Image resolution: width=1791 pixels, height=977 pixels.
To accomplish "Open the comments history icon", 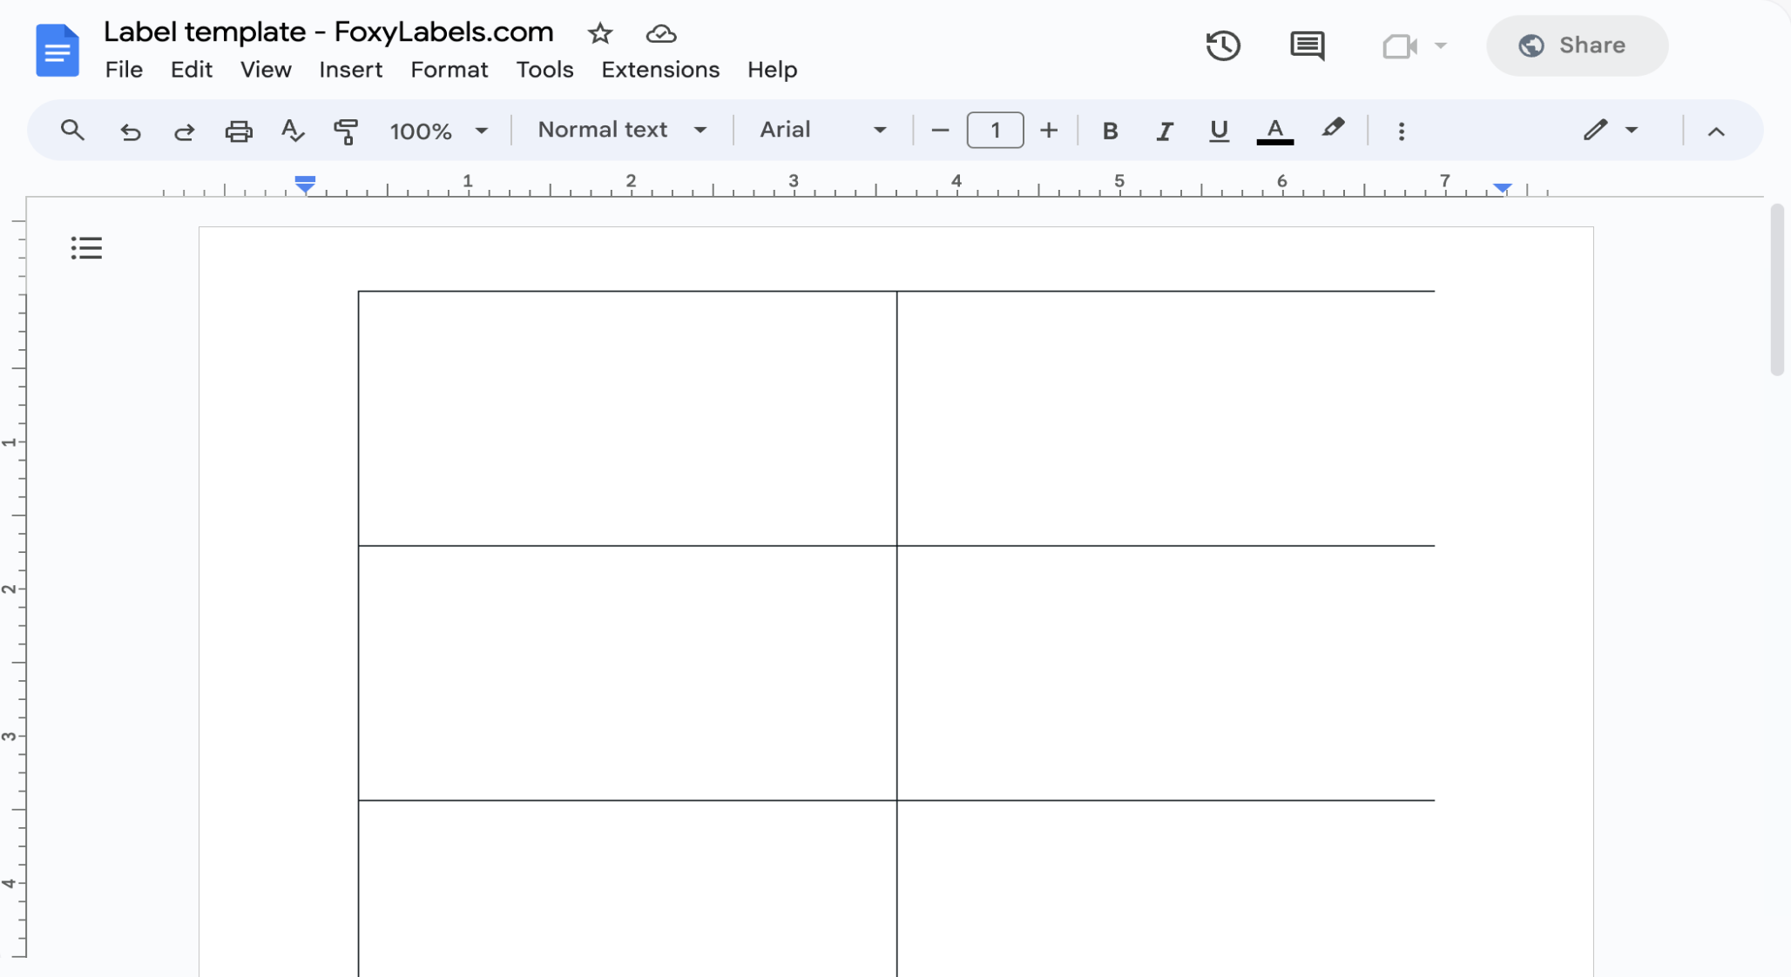I will [1307, 45].
